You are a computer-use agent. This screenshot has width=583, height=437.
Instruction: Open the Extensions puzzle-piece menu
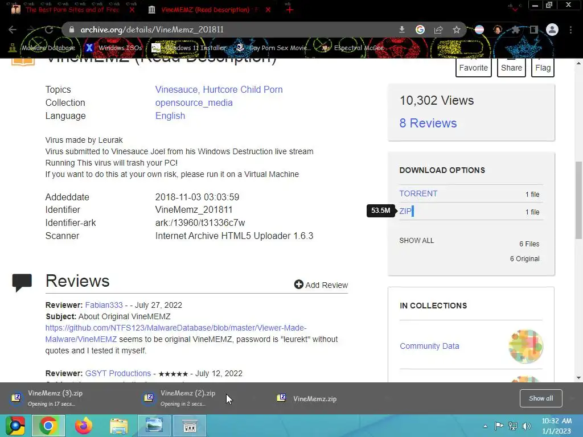pos(516,30)
